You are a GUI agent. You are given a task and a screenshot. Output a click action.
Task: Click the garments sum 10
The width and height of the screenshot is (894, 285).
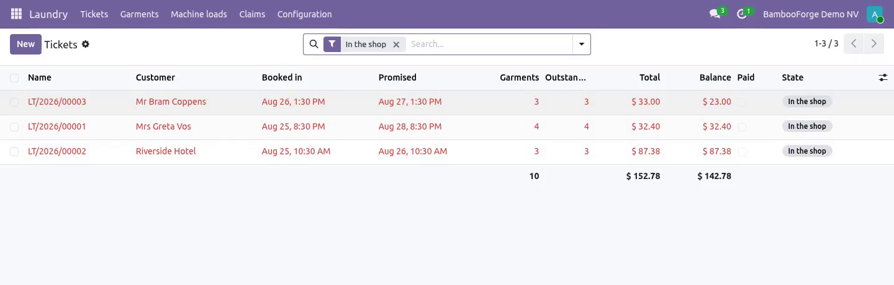(534, 176)
